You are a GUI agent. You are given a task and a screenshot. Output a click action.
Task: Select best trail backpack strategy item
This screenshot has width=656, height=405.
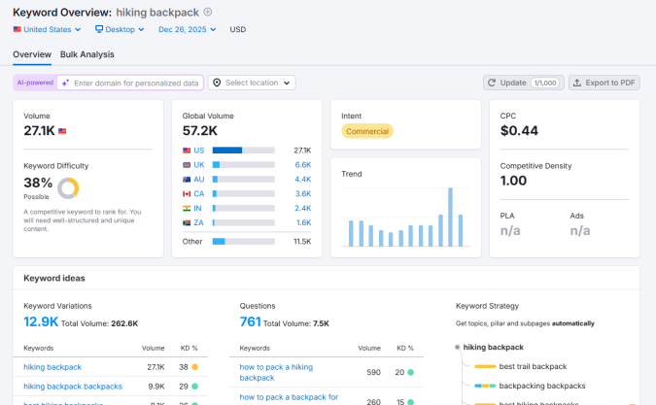533,366
